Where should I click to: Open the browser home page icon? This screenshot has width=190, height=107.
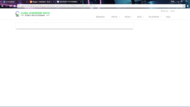pos(15,6)
